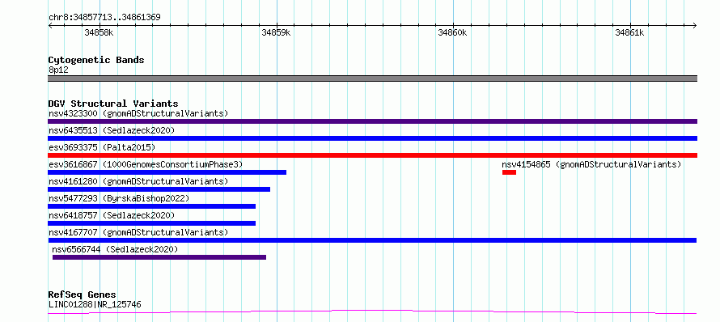Image resolution: width=720 pixels, height=322 pixels.
Task: Click the nsv5477293 ByrskaBishop2022 bar
Action: pos(151,206)
